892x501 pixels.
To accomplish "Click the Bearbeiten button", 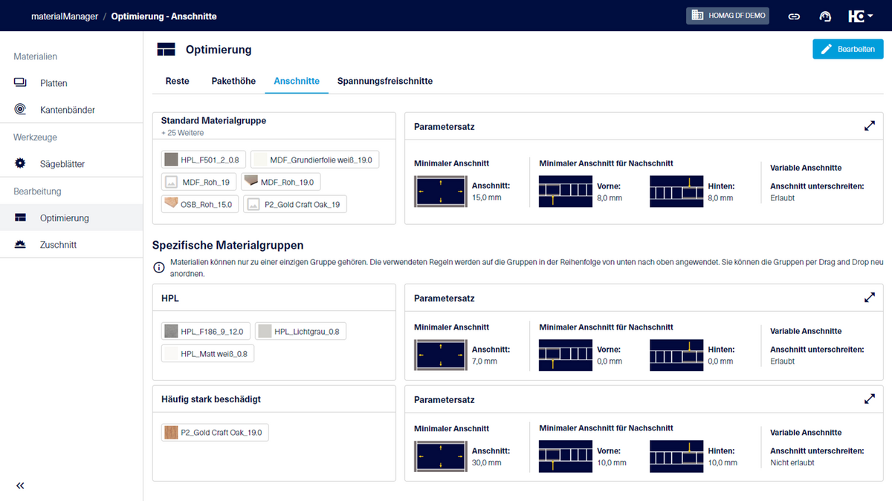I will tap(847, 48).
